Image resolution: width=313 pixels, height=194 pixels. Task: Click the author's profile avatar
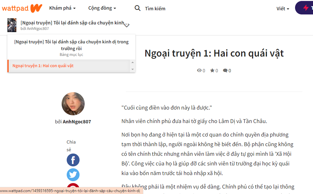point(73,104)
